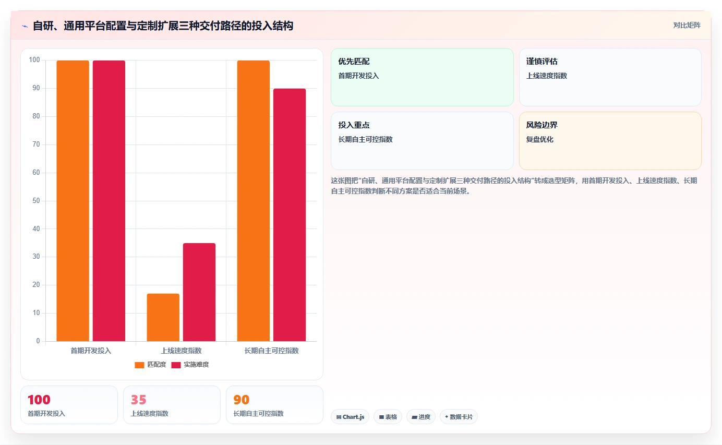Click the stat card showing 35
Screen dimensions: 722x445
[172, 405]
